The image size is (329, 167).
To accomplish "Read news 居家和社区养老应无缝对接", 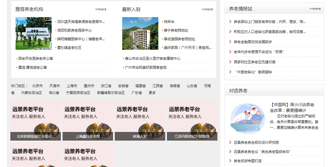I will tap(255, 62).
